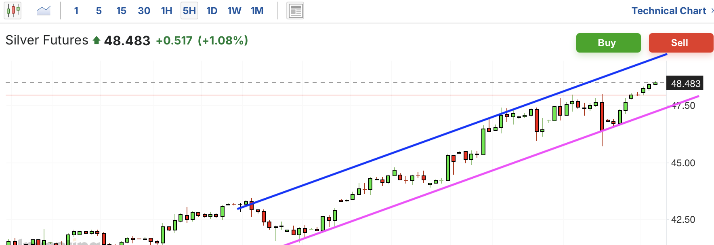The image size is (714, 245).
Task: Open the news panel icon in the toolbar
Action: tap(295, 11)
